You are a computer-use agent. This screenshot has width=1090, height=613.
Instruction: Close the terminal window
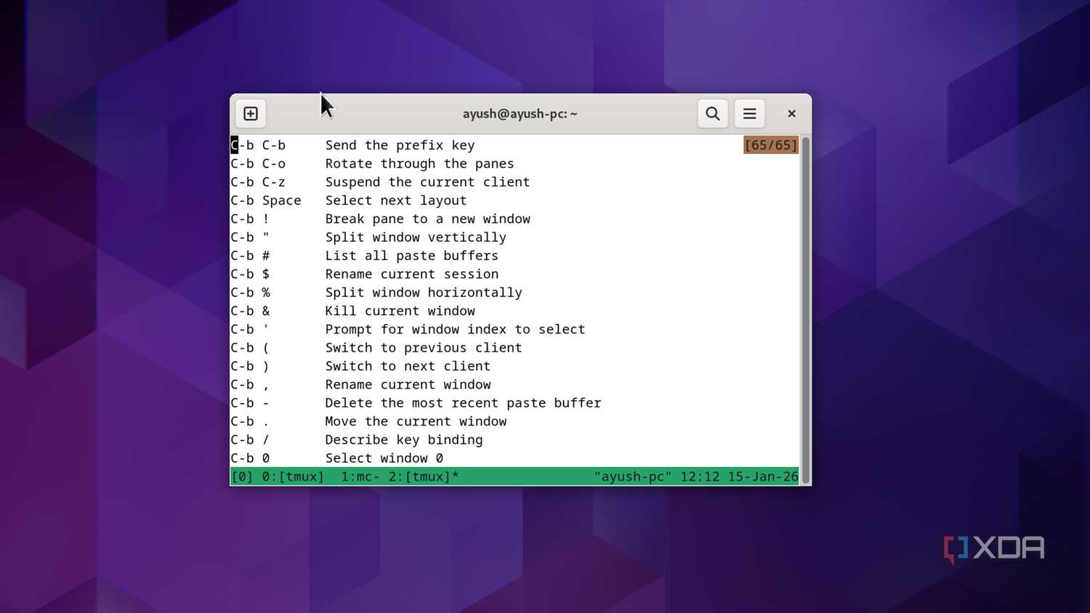pos(791,113)
